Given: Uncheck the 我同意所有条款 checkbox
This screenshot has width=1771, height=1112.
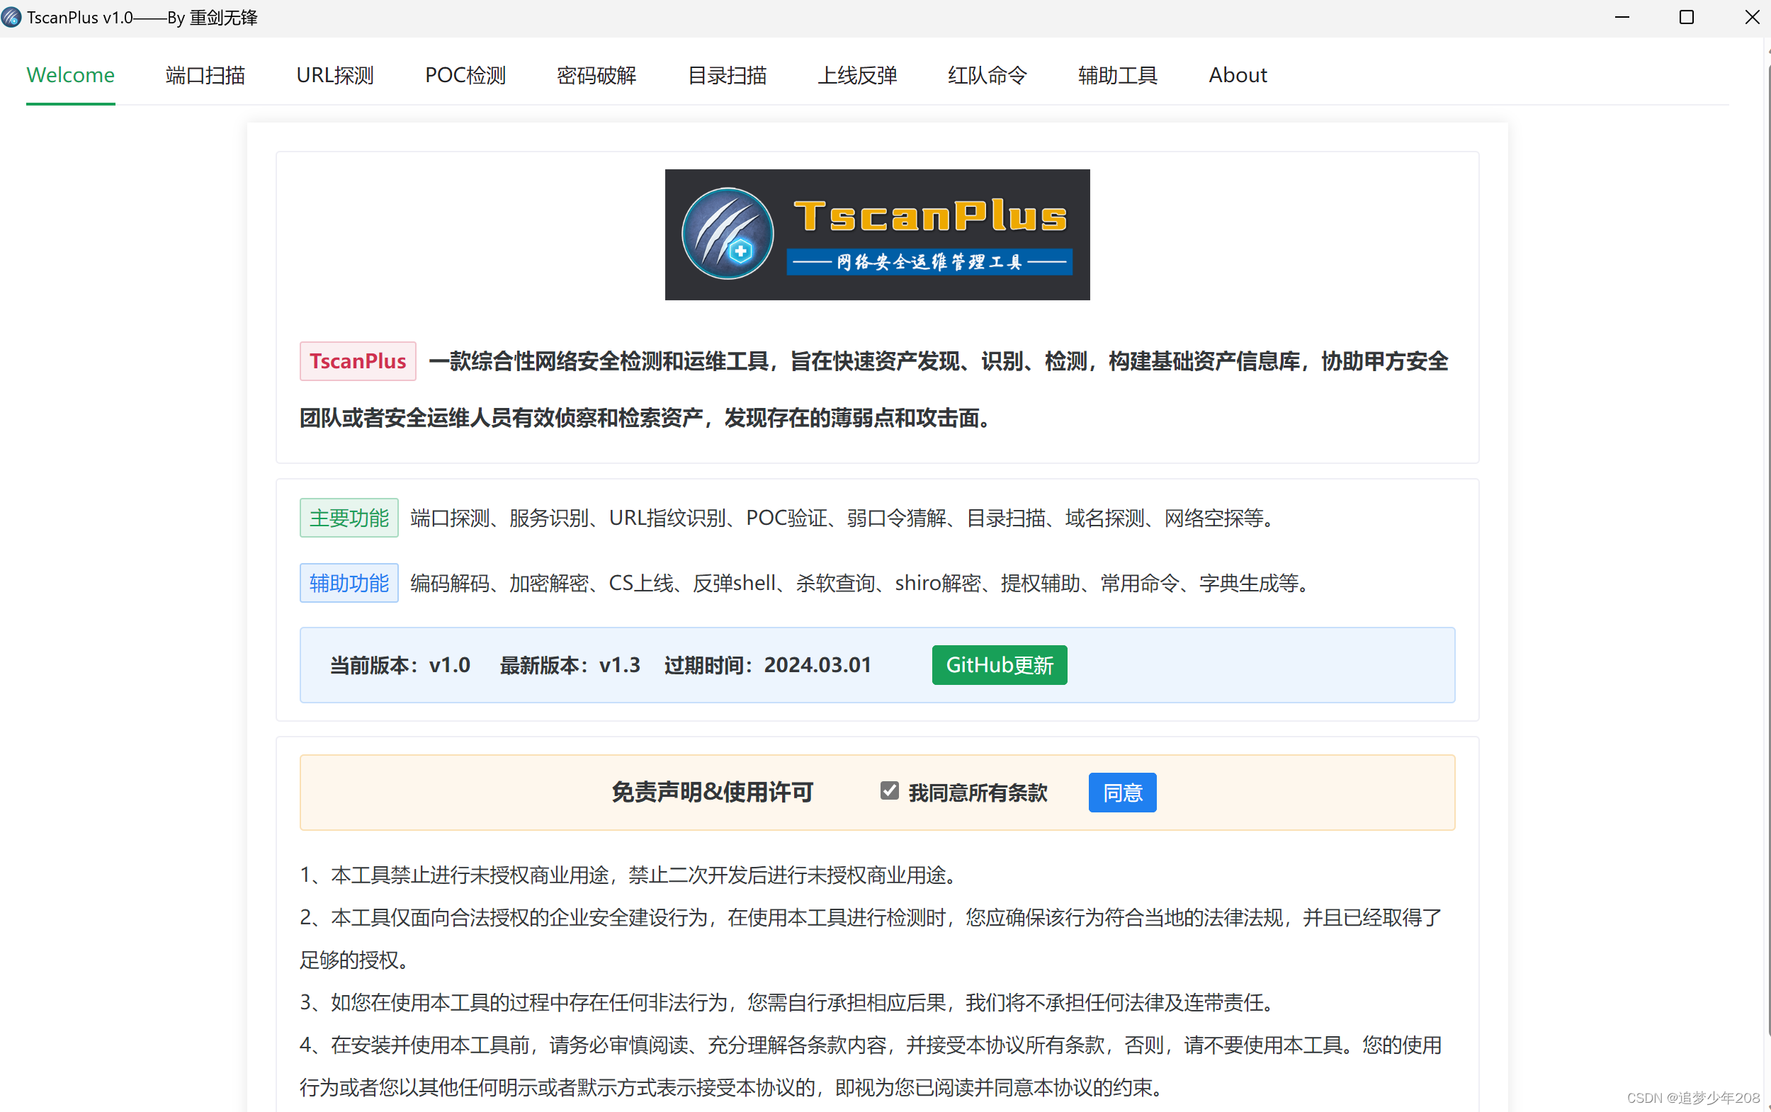Looking at the screenshot, I should [x=889, y=789].
